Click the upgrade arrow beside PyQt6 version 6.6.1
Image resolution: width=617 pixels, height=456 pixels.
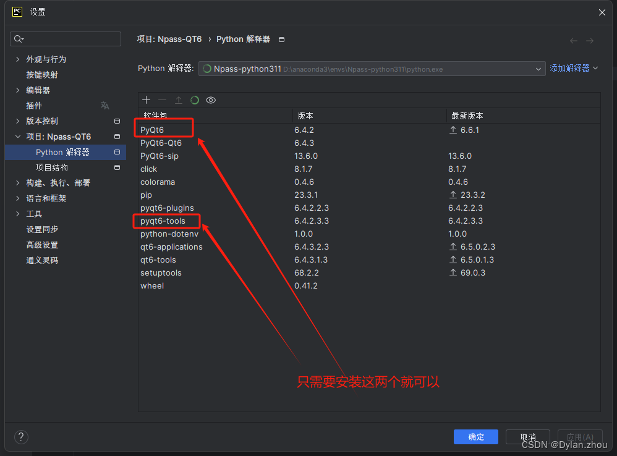tap(453, 130)
